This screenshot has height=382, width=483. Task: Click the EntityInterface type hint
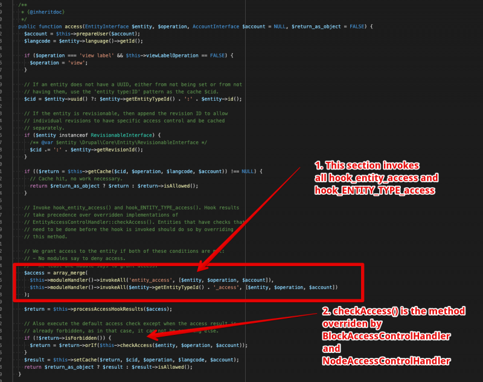(107, 27)
